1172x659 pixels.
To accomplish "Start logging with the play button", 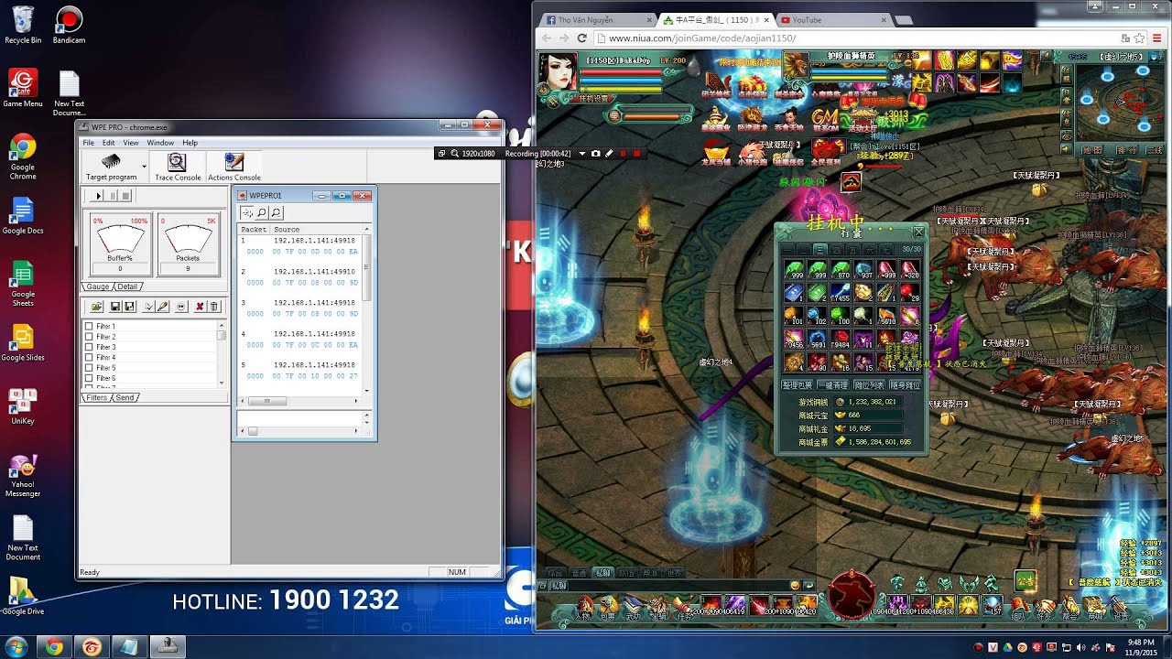I will tap(98, 195).
